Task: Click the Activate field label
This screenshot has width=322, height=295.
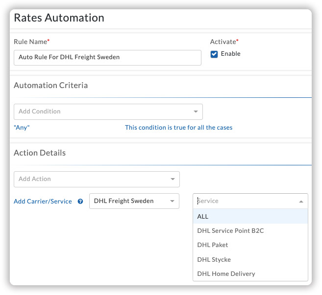Action: [x=224, y=42]
